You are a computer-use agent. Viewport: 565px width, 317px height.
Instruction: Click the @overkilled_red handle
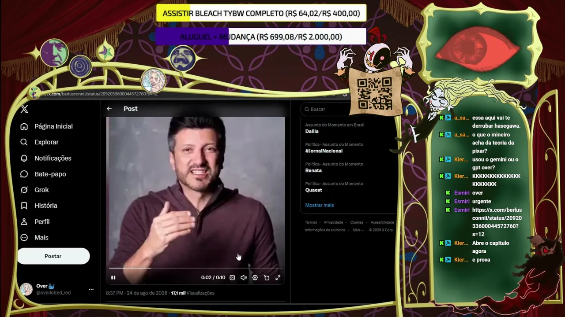[53, 293]
